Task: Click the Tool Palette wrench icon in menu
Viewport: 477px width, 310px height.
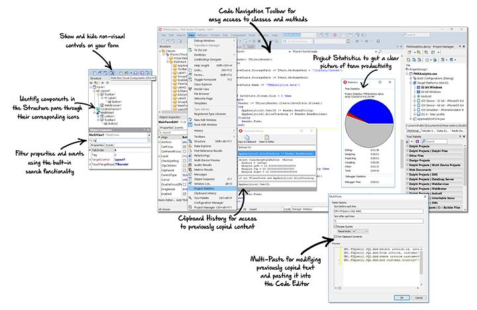Action: 190,198
